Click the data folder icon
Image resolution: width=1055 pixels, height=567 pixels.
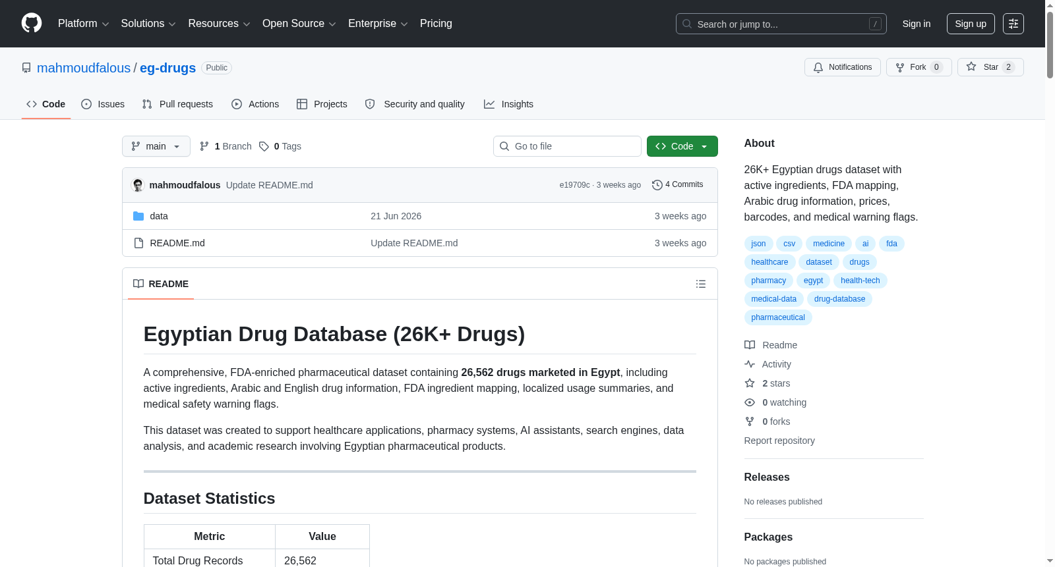click(x=138, y=216)
